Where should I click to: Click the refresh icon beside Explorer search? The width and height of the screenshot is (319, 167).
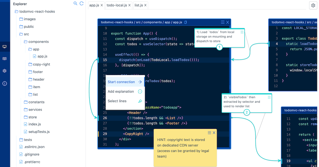pyautogui.click(x=82, y=3)
